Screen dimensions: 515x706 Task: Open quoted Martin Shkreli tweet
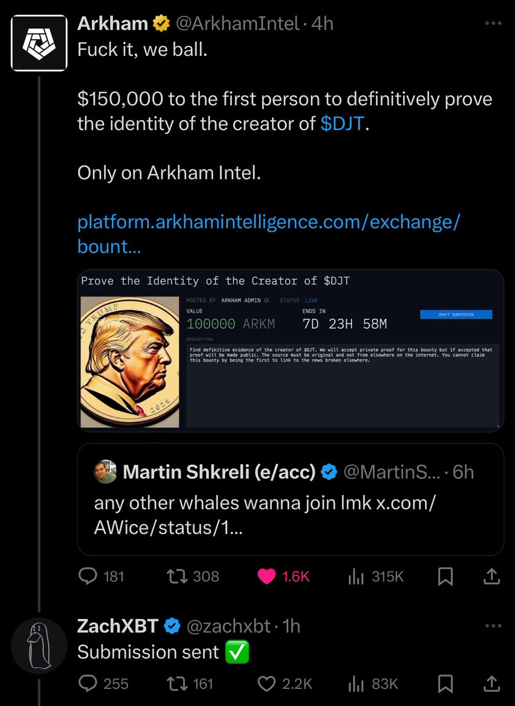tap(290, 499)
